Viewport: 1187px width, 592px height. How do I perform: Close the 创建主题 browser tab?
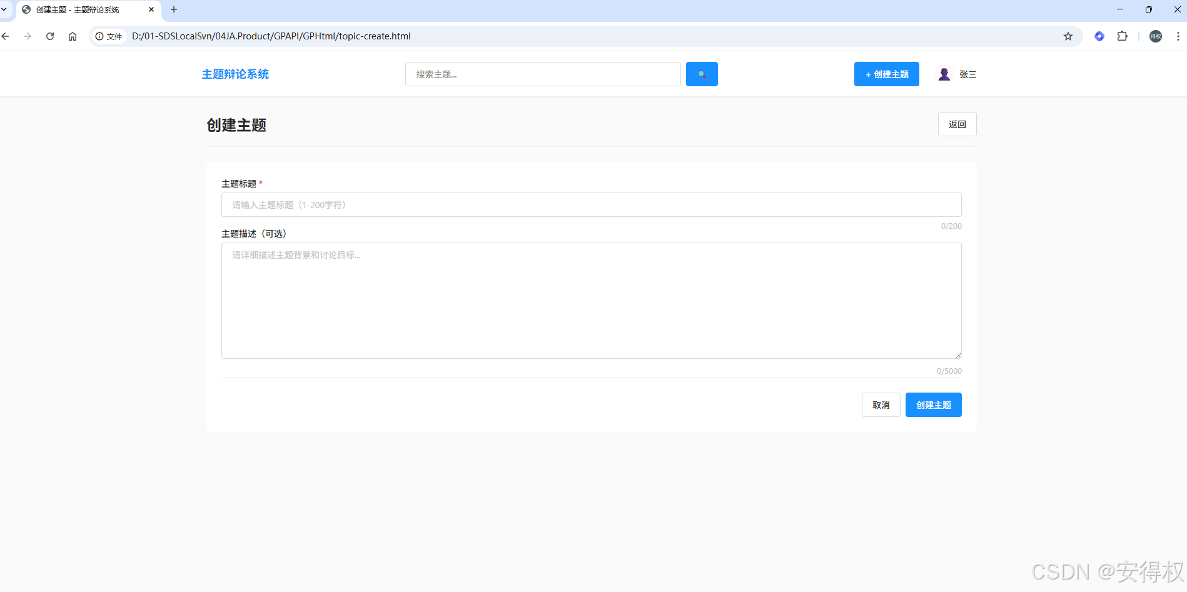[151, 9]
